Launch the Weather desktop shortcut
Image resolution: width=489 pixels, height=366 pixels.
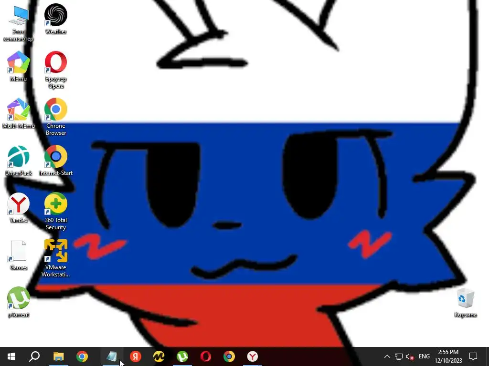(x=56, y=19)
